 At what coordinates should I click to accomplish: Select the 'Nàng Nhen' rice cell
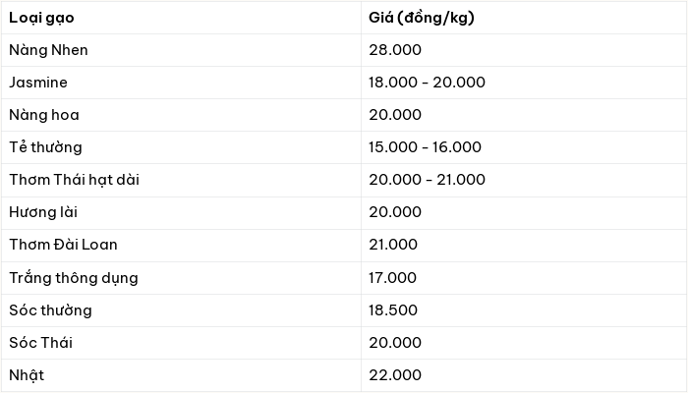181,50
